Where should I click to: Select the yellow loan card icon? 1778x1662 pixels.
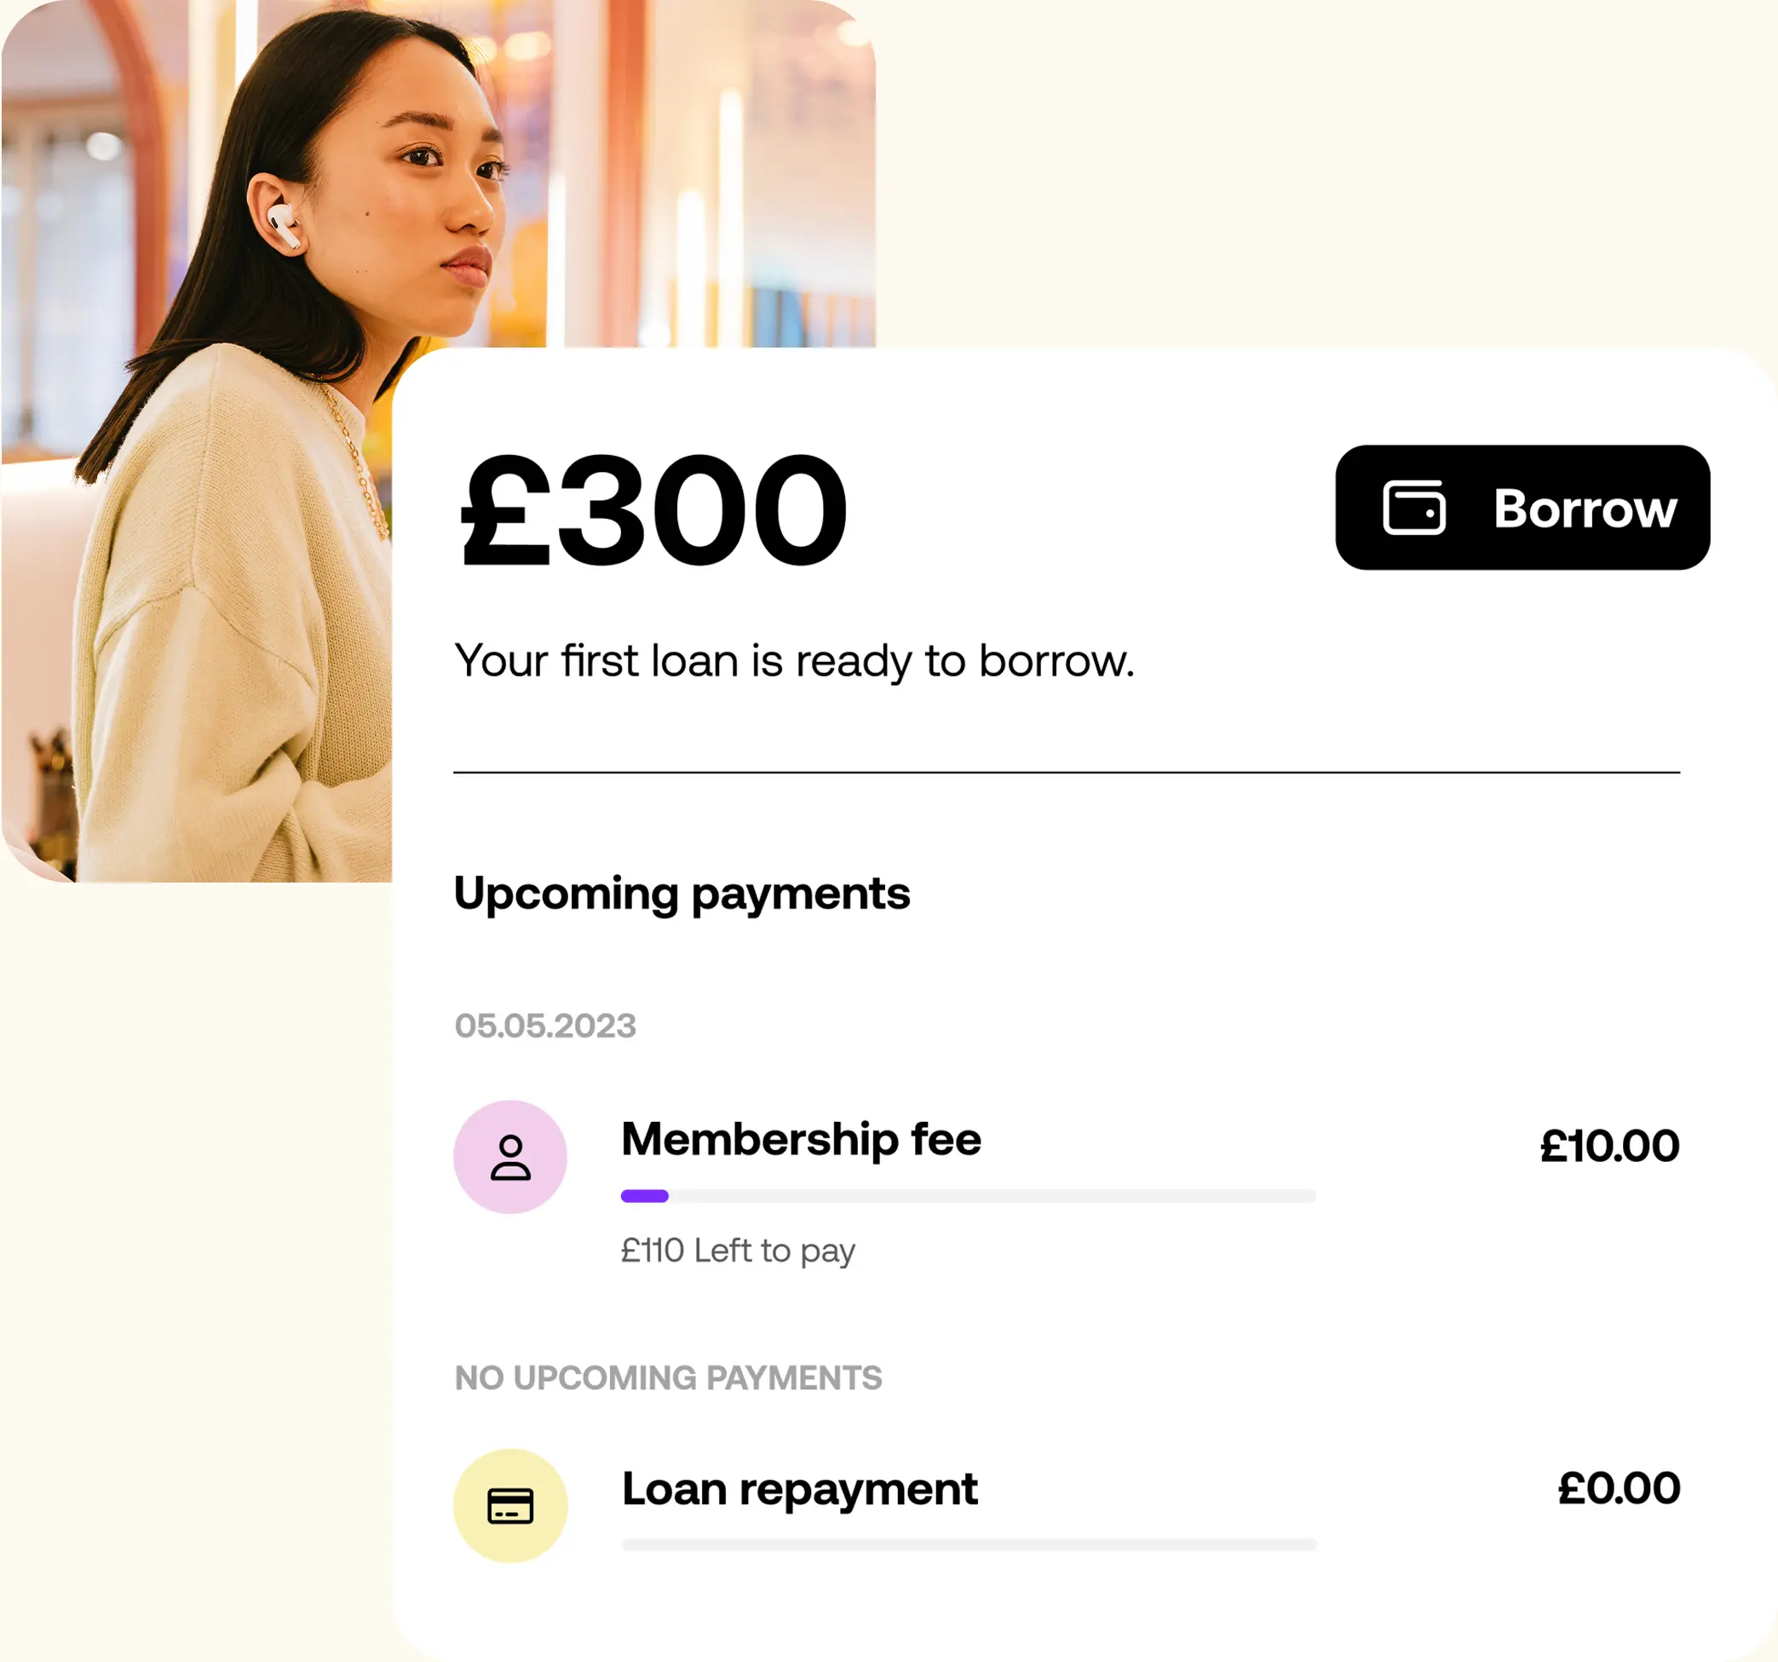509,1505
